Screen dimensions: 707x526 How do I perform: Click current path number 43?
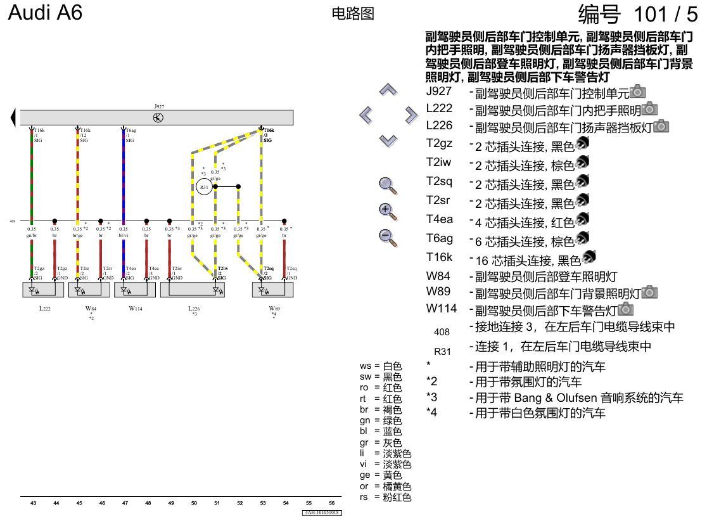point(33,503)
